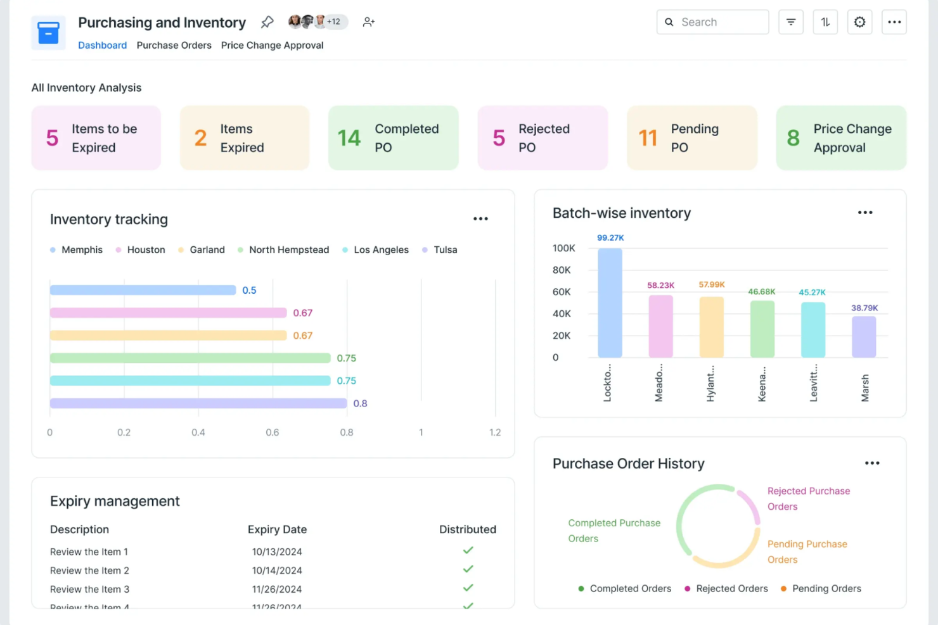Image resolution: width=938 pixels, height=625 pixels.
Task: Open the Price Change Approval card
Action: pyautogui.click(x=842, y=138)
